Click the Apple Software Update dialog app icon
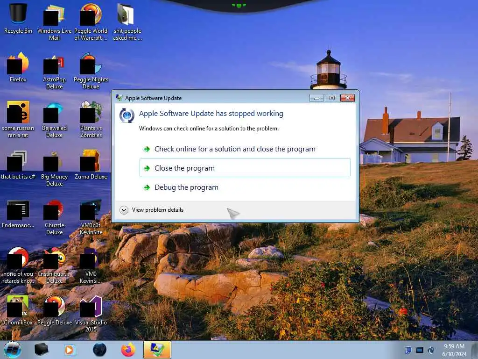The height and width of the screenshot is (359, 478). (x=127, y=115)
